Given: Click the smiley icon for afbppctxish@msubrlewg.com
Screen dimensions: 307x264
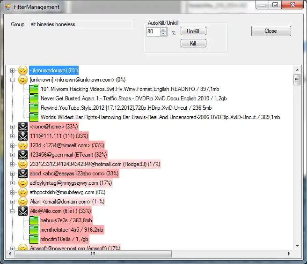Looking at the screenshot, I should pyautogui.click(x=23, y=192).
